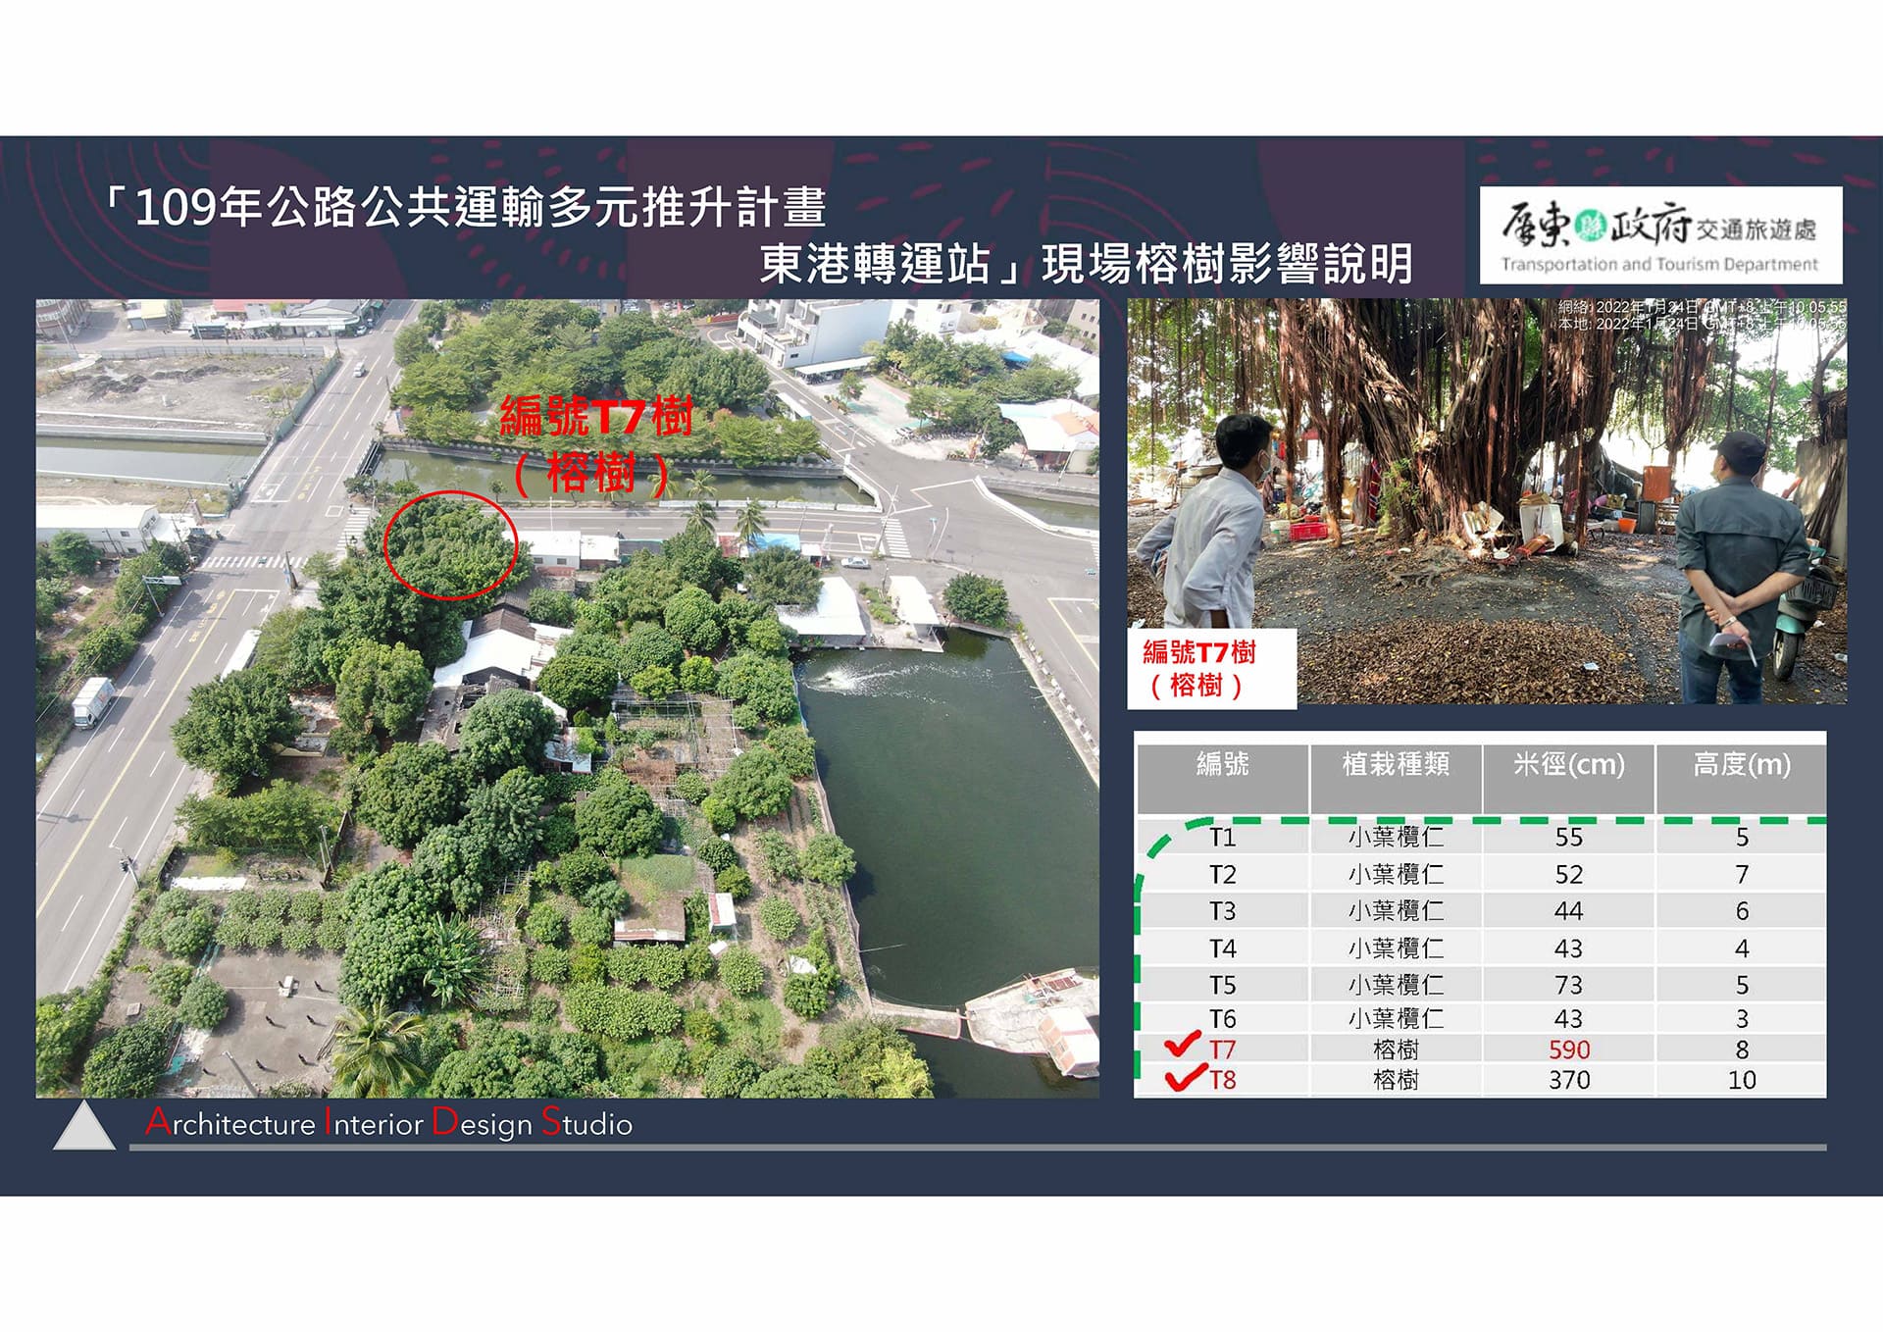Click the timestamp overlay on banyan photo

tap(1702, 315)
